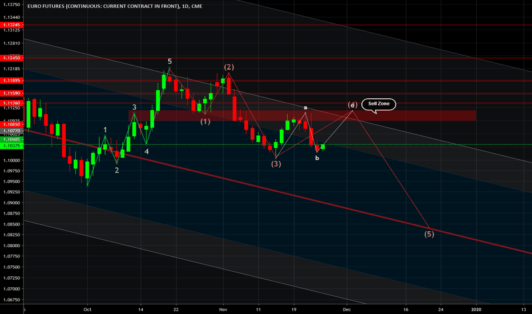This screenshot has height=314, width=532.
Task: Click the 1.13750 price axis value
Action: coord(11,5)
